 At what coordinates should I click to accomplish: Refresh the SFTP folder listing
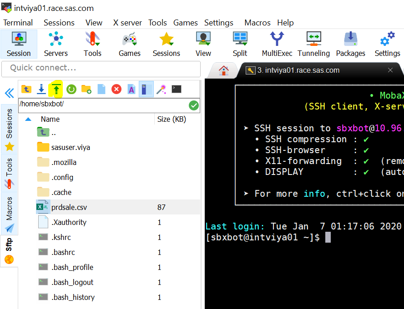point(71,89)
